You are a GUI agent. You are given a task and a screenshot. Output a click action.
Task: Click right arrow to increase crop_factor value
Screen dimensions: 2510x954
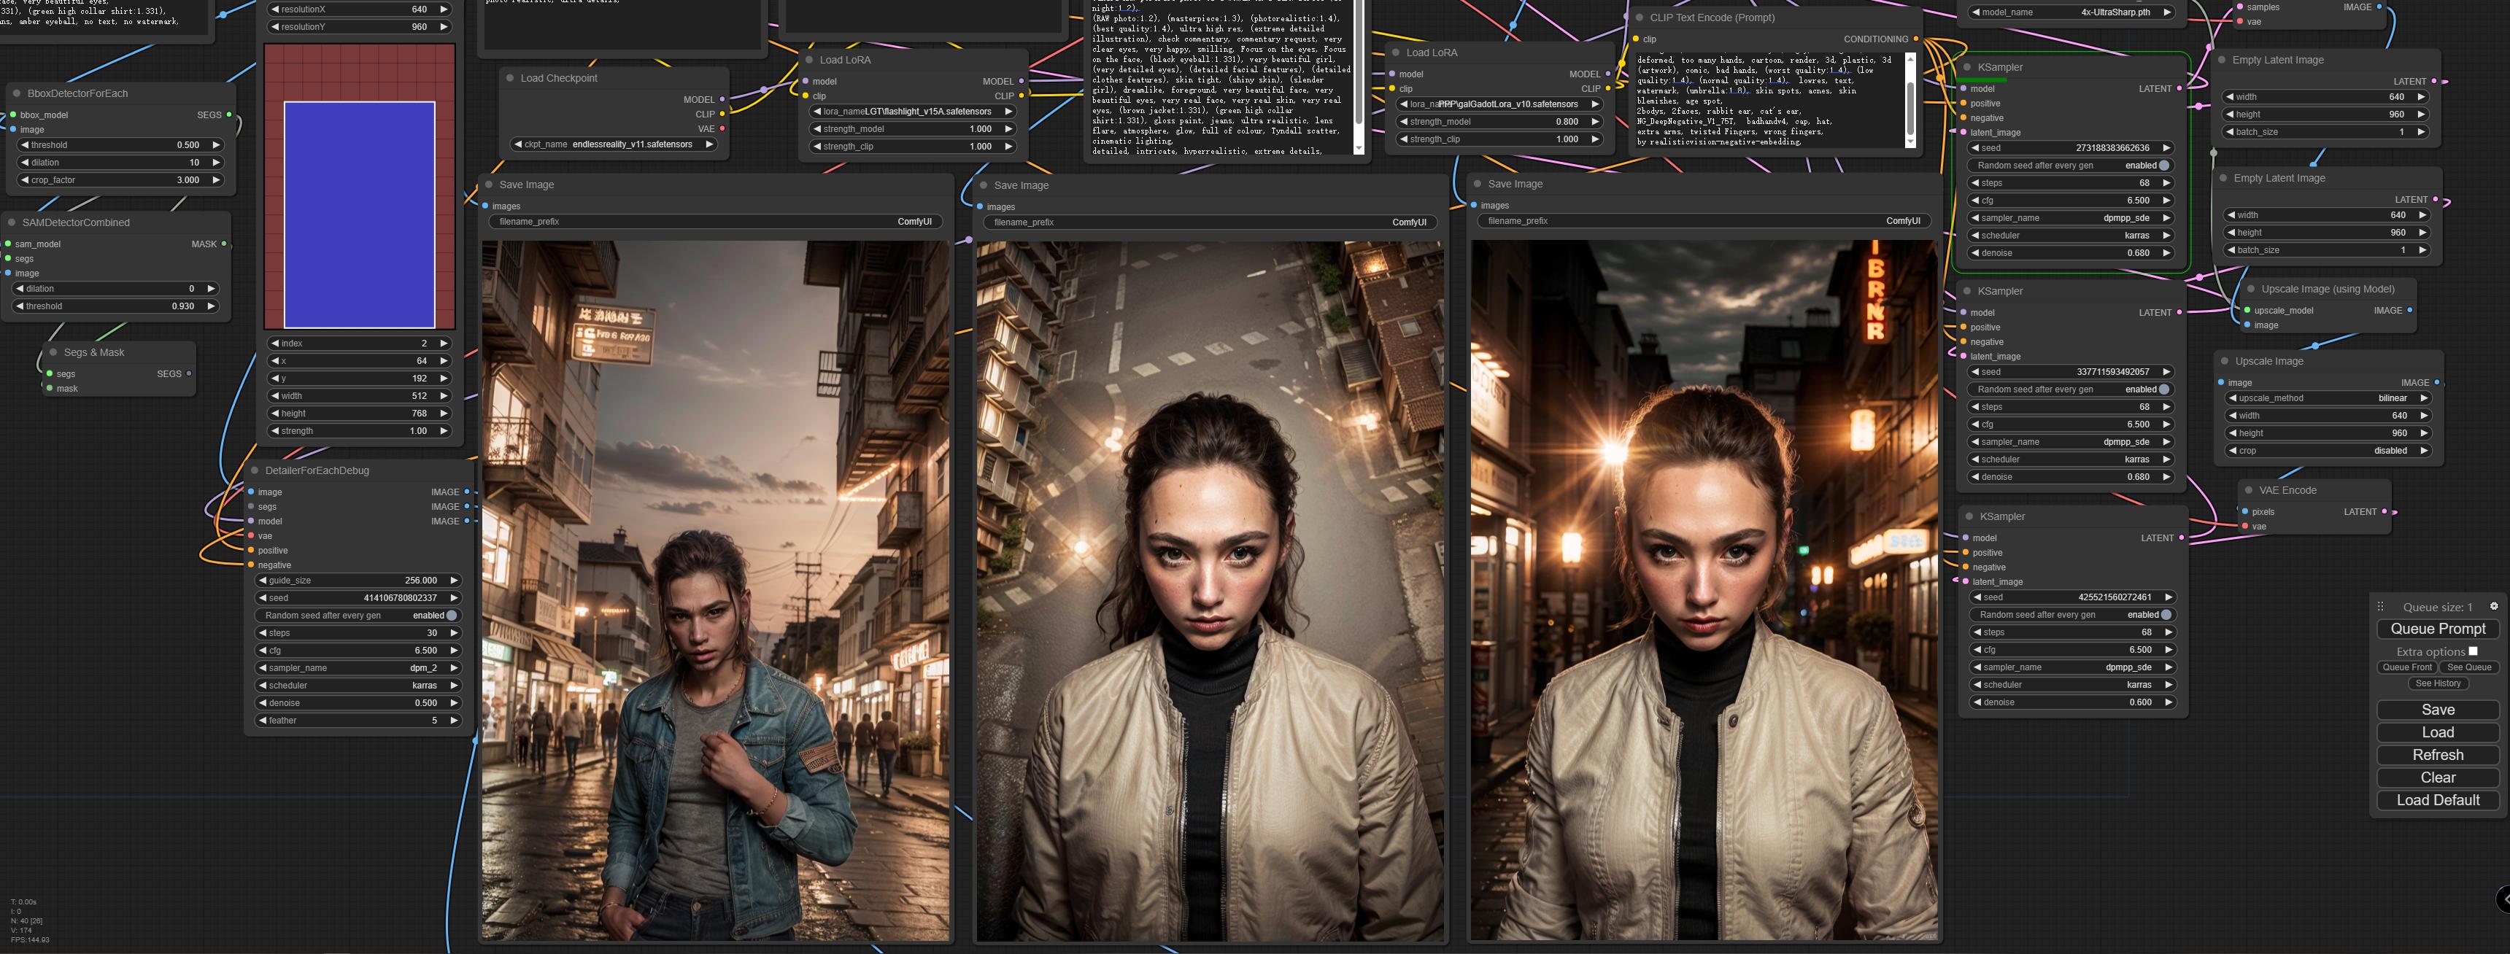click(216, 180)
